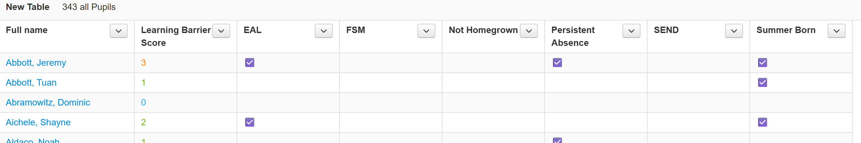The width and height of the screenshot is (861, 143).
Task: Open the EAL column dropdown arrow
Action: click(323, 31)
